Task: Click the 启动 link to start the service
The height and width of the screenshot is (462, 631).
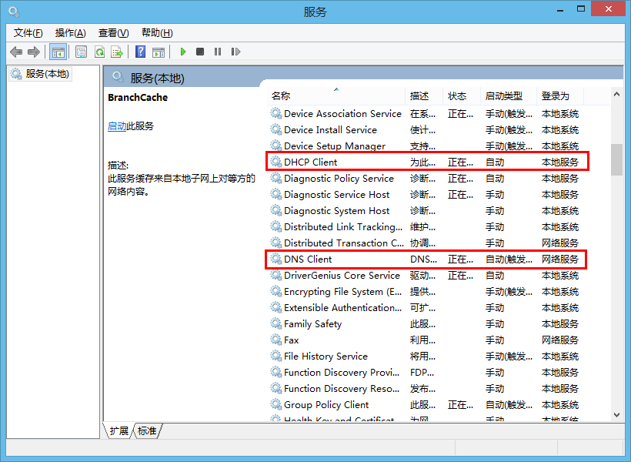Action: [117, 126]
